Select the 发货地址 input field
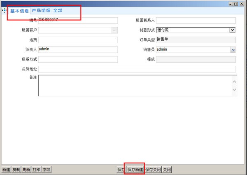 137,69
